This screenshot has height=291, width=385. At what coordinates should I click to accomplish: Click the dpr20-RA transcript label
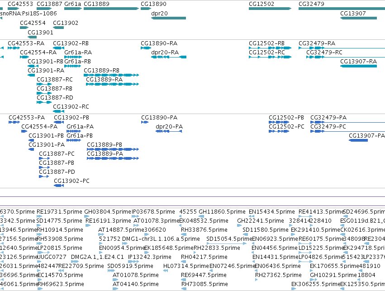click(x=165, y=52)
